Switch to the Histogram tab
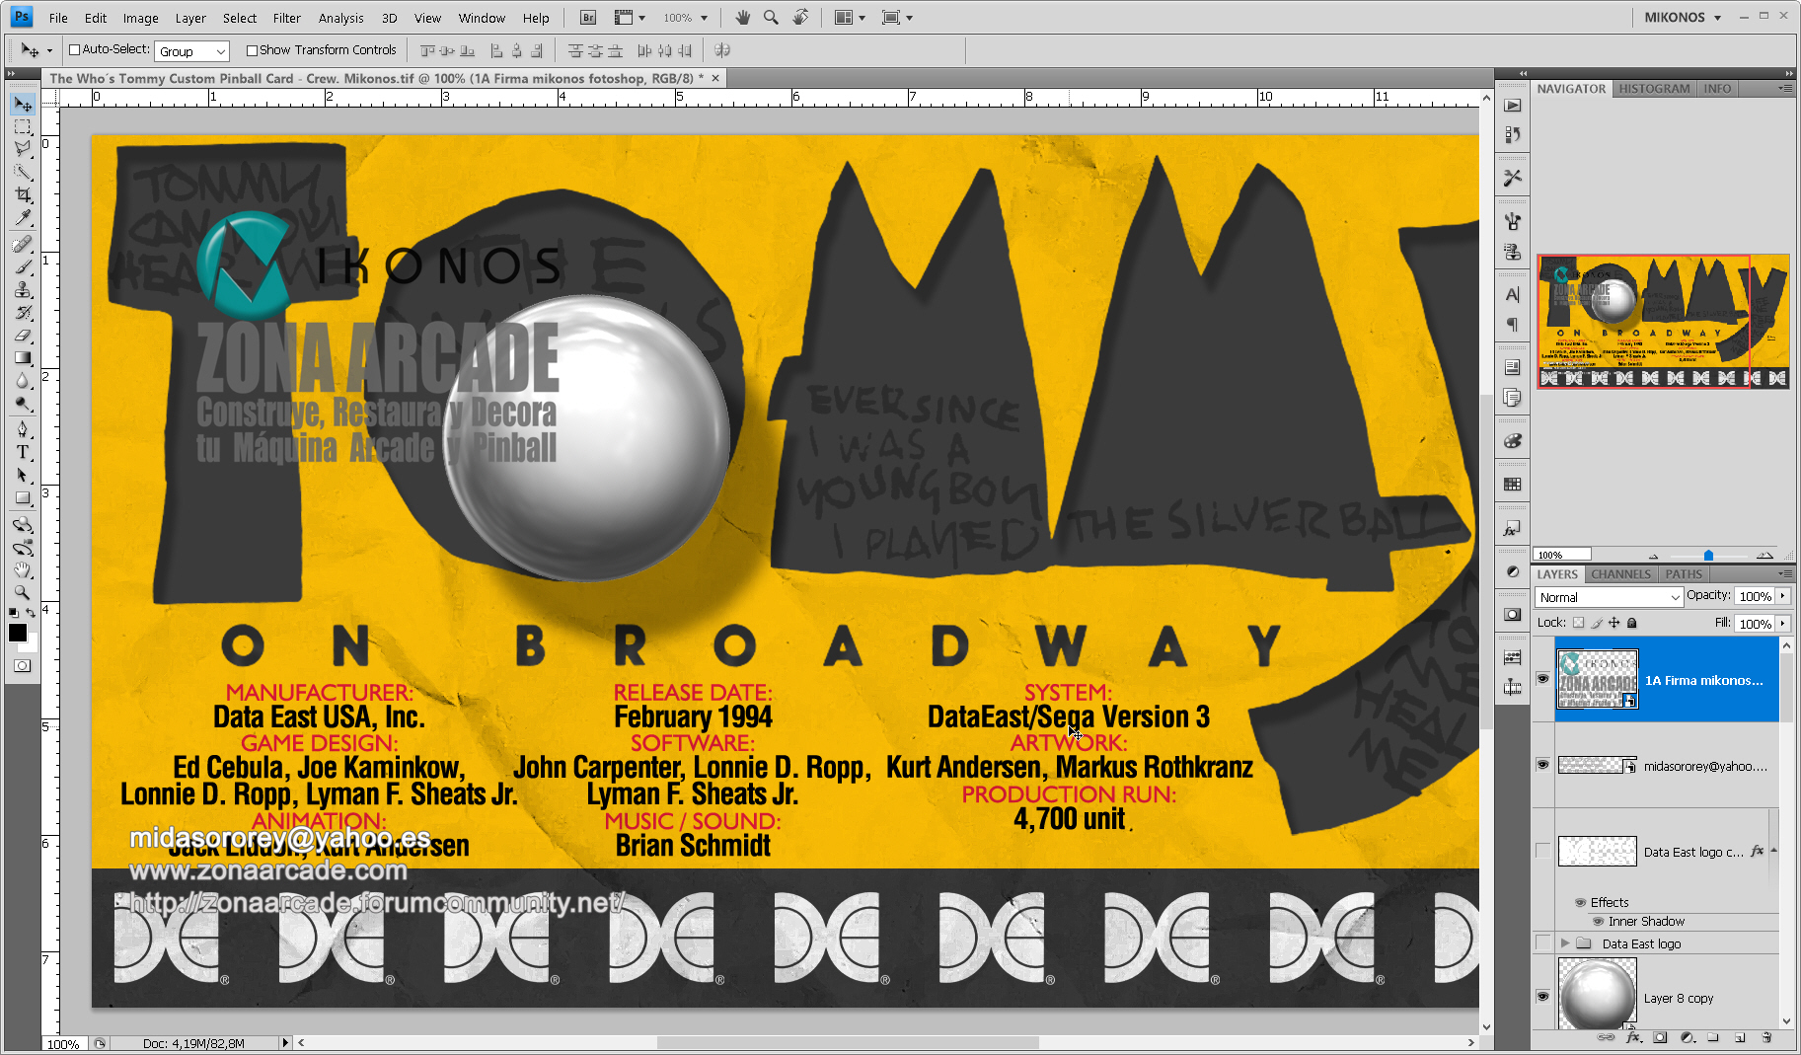This screenshot has height=1055, width=1801. coord(1654,89)
